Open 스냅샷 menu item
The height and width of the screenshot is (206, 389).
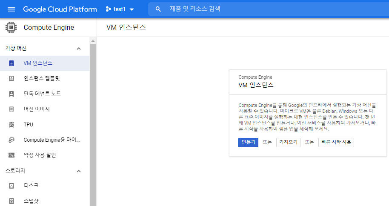pos(45,201)
